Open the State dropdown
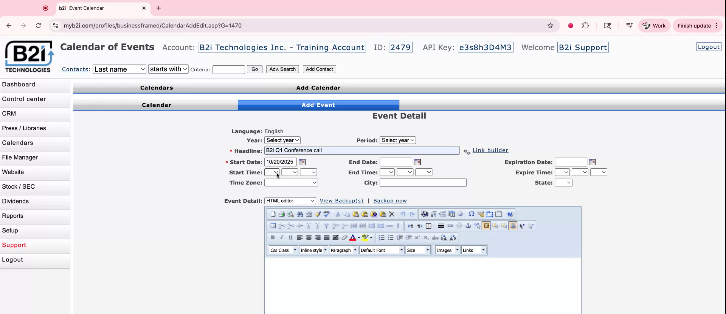Viewport: 726px width, 314px height. pos(563,183)
